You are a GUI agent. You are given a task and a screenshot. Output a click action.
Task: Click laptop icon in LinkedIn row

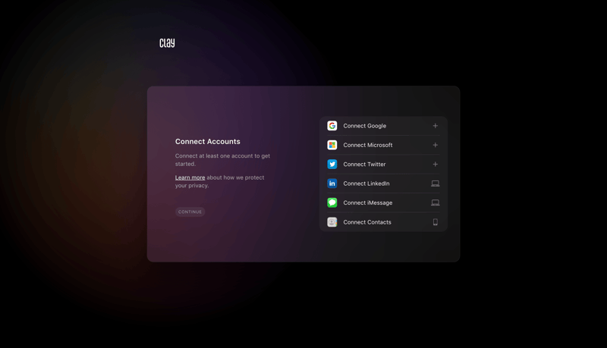coord(435,183)
